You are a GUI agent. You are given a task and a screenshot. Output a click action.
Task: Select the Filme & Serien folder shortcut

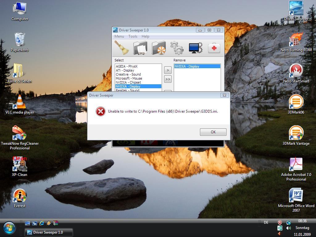click(19, 73)
